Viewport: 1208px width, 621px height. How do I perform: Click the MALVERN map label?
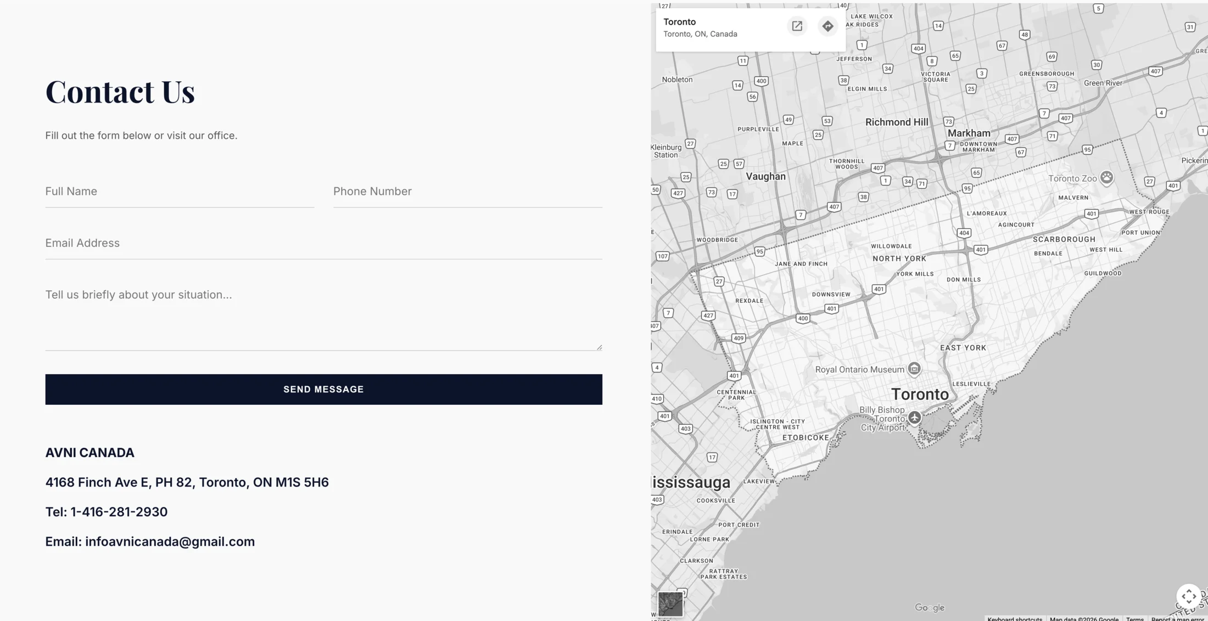pos(1073,198)
